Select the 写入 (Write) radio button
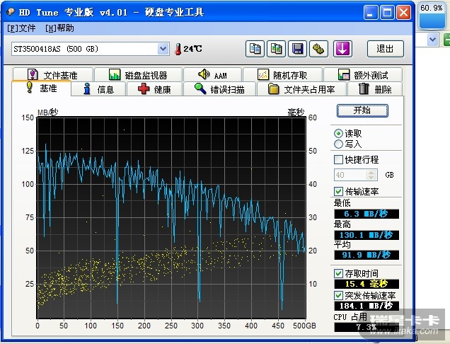This screenshot has height=344, width=450. point(338,144)
